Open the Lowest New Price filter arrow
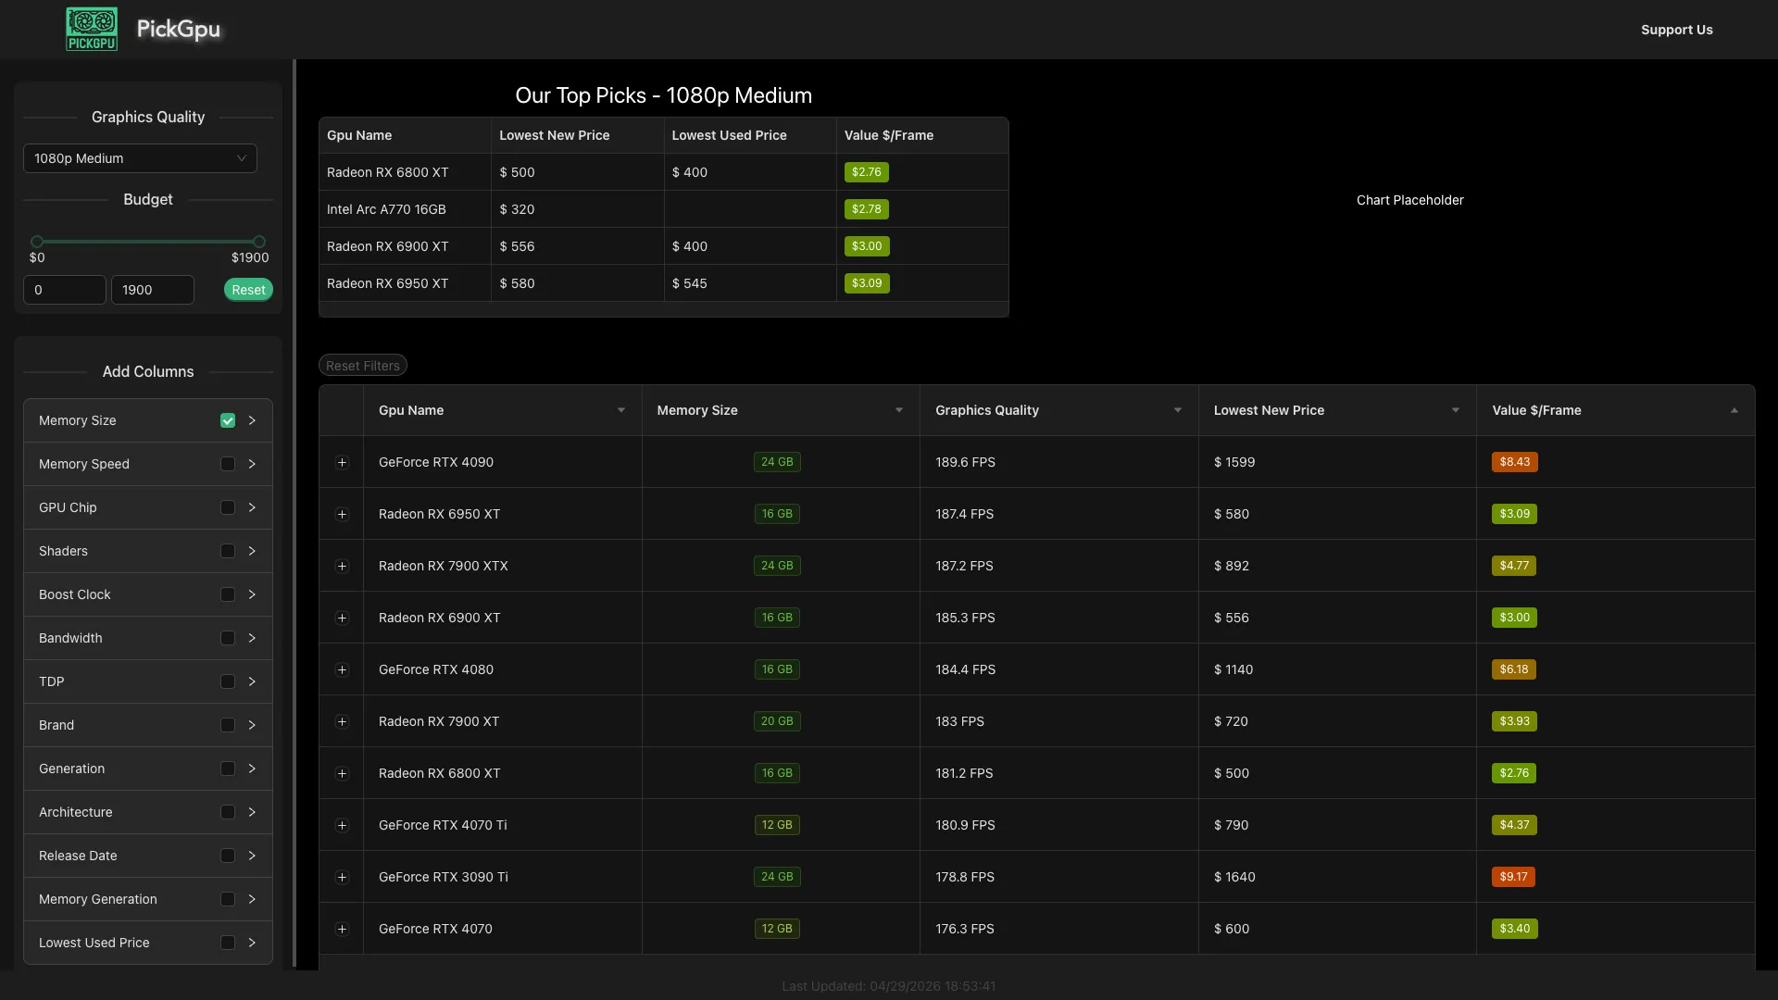Screen dimensions: 1778x1000 click(x=1456, y=410)
